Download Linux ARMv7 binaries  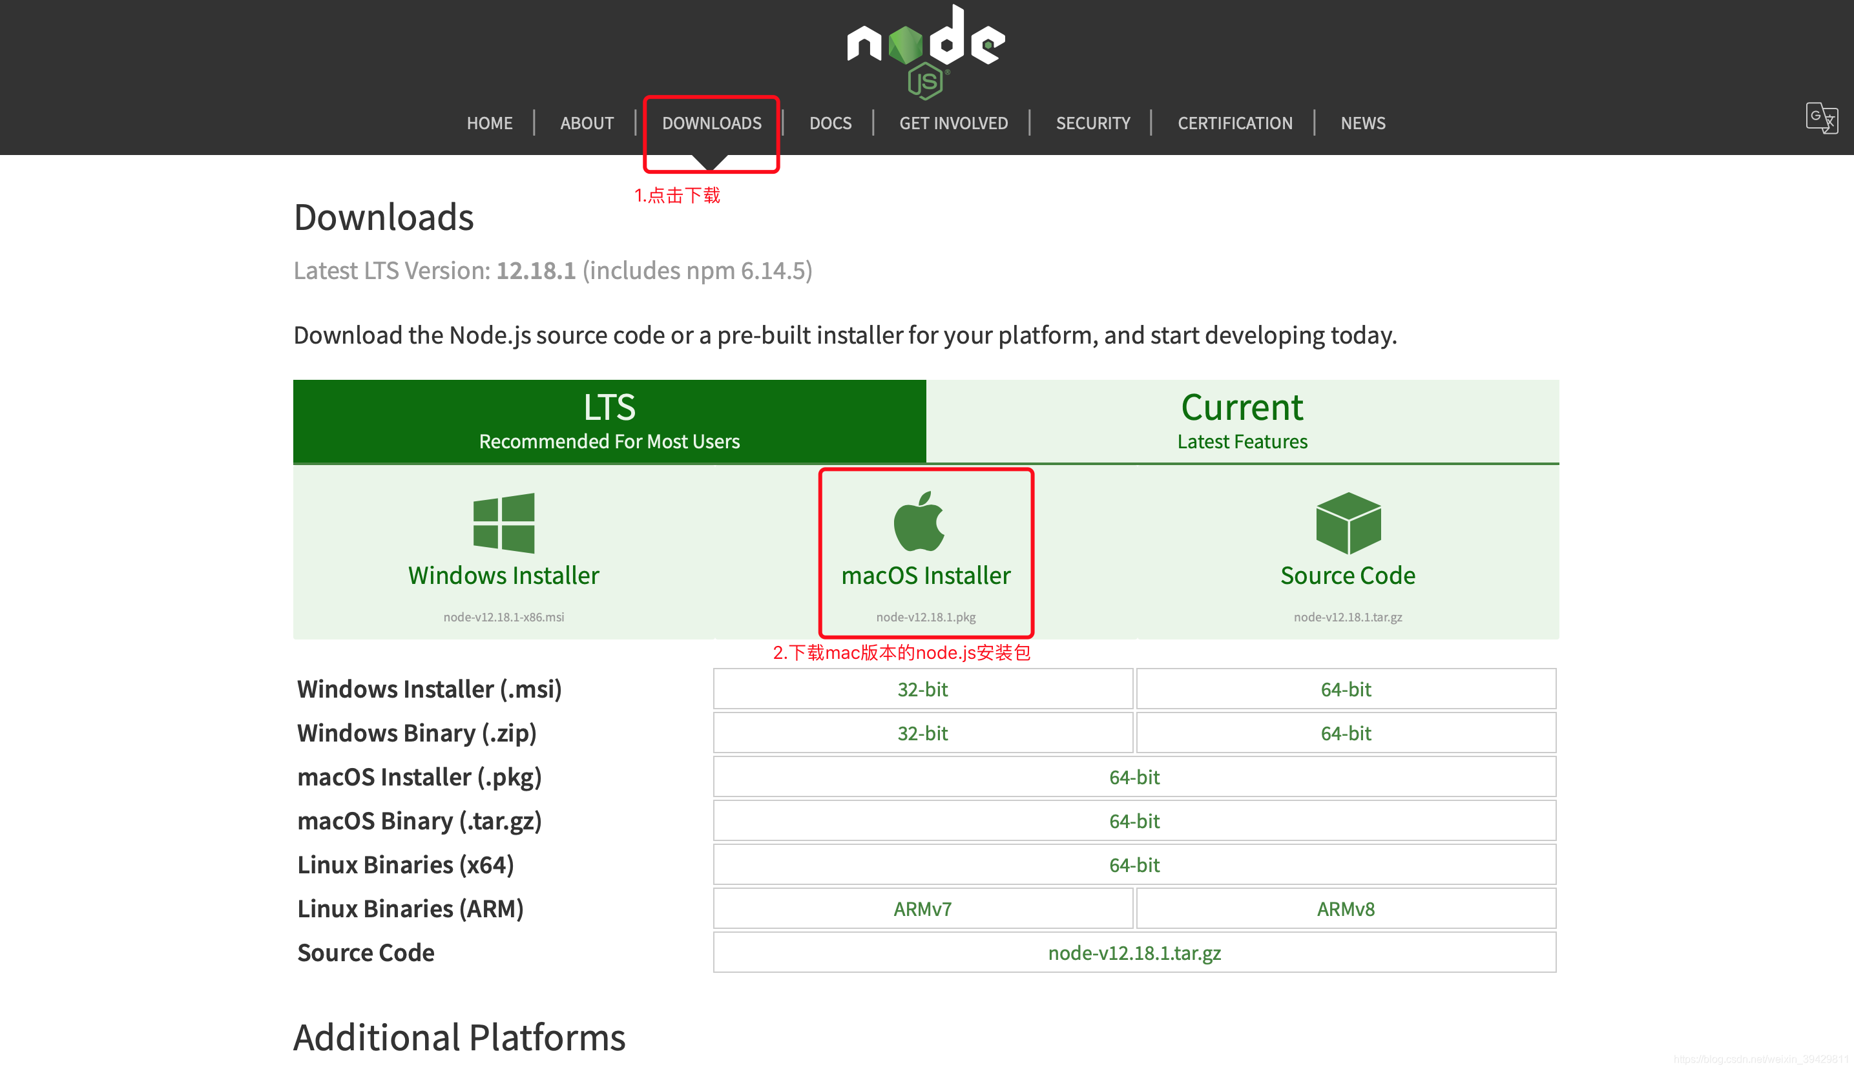click(x=922, y=909)
